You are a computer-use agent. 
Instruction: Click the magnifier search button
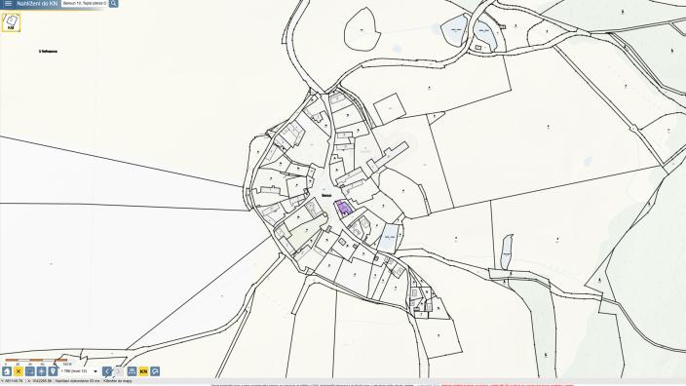[113, 4]
